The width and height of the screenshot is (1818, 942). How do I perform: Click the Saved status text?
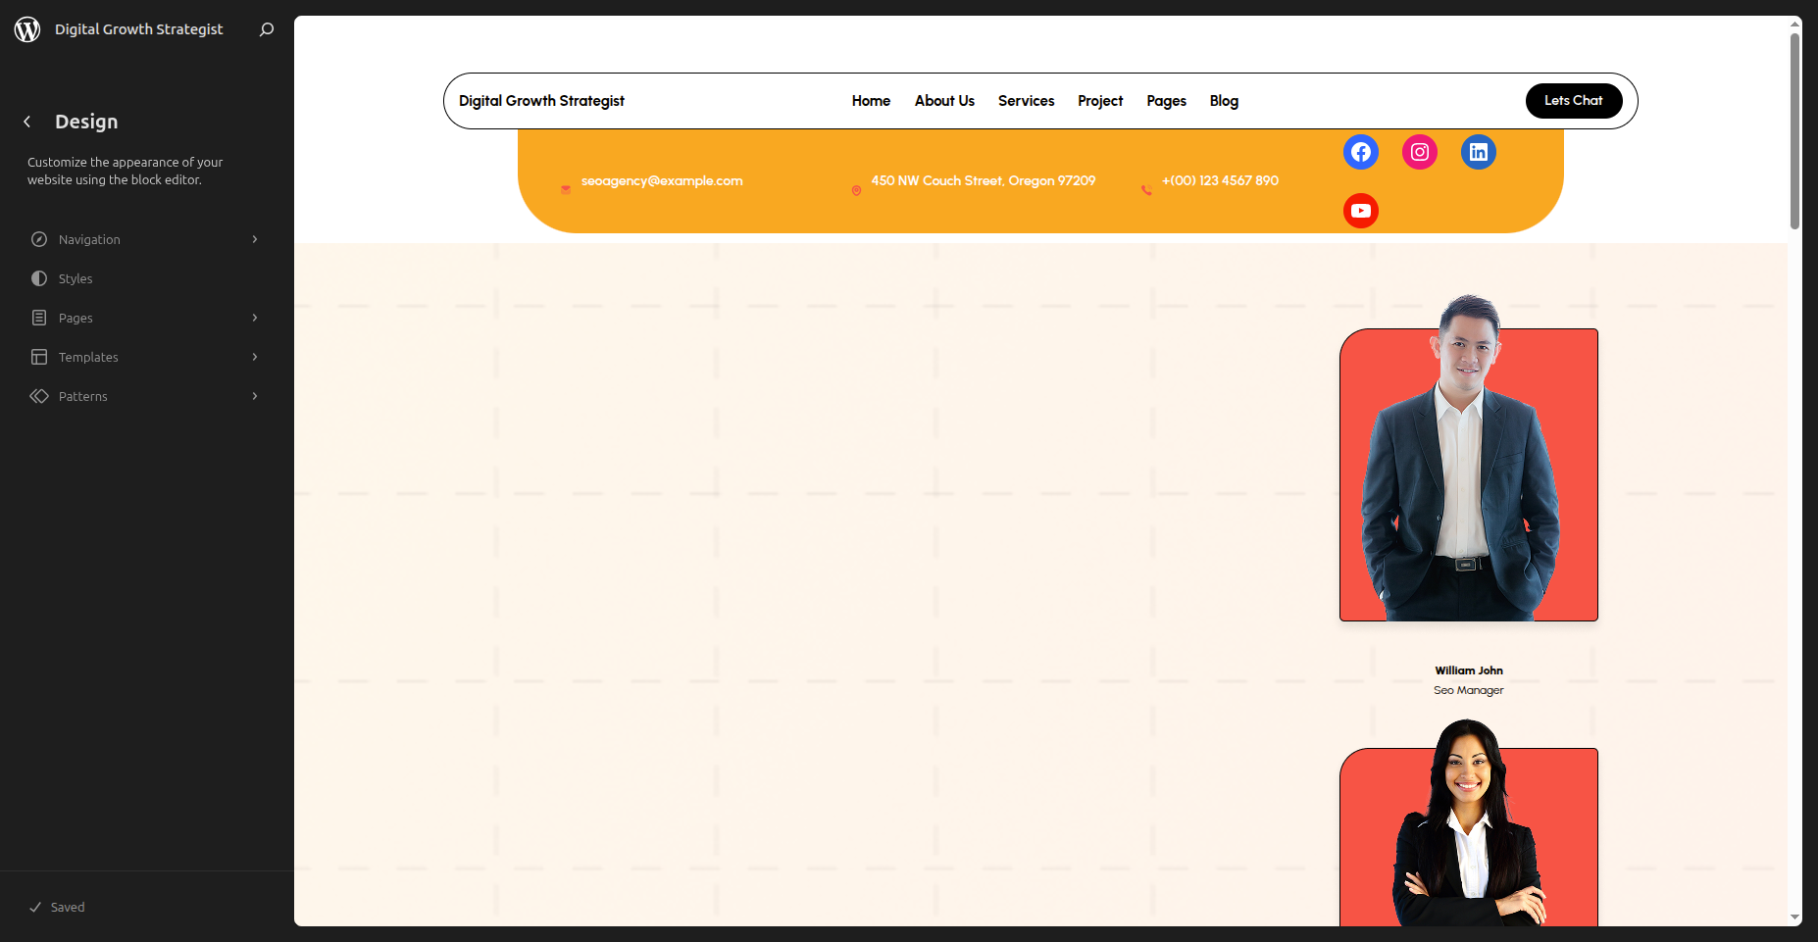click(x=68, y=907)
